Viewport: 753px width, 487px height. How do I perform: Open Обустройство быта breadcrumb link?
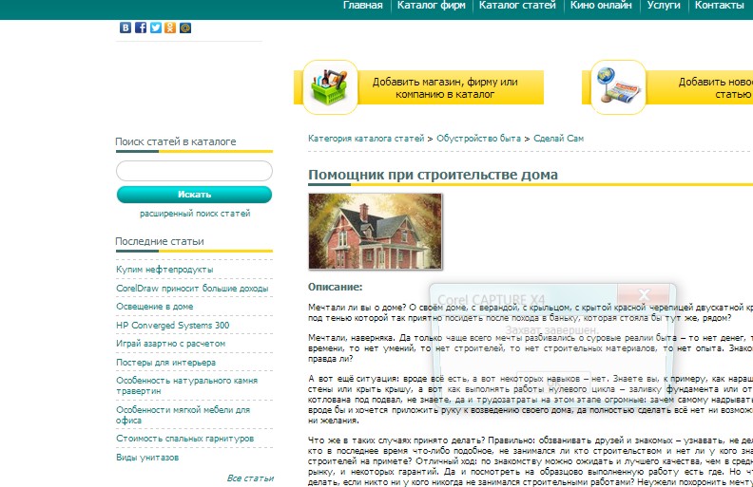(x=478, y=139)
